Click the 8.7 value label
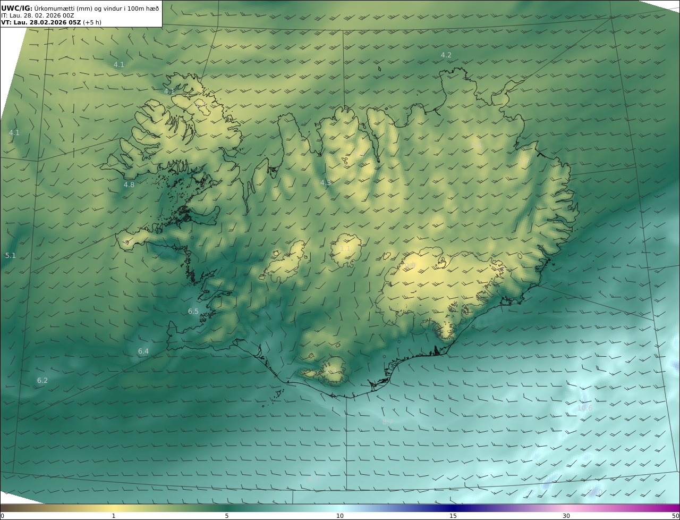The width and height of the screenshot is (680, 520). tap(388, 422)
